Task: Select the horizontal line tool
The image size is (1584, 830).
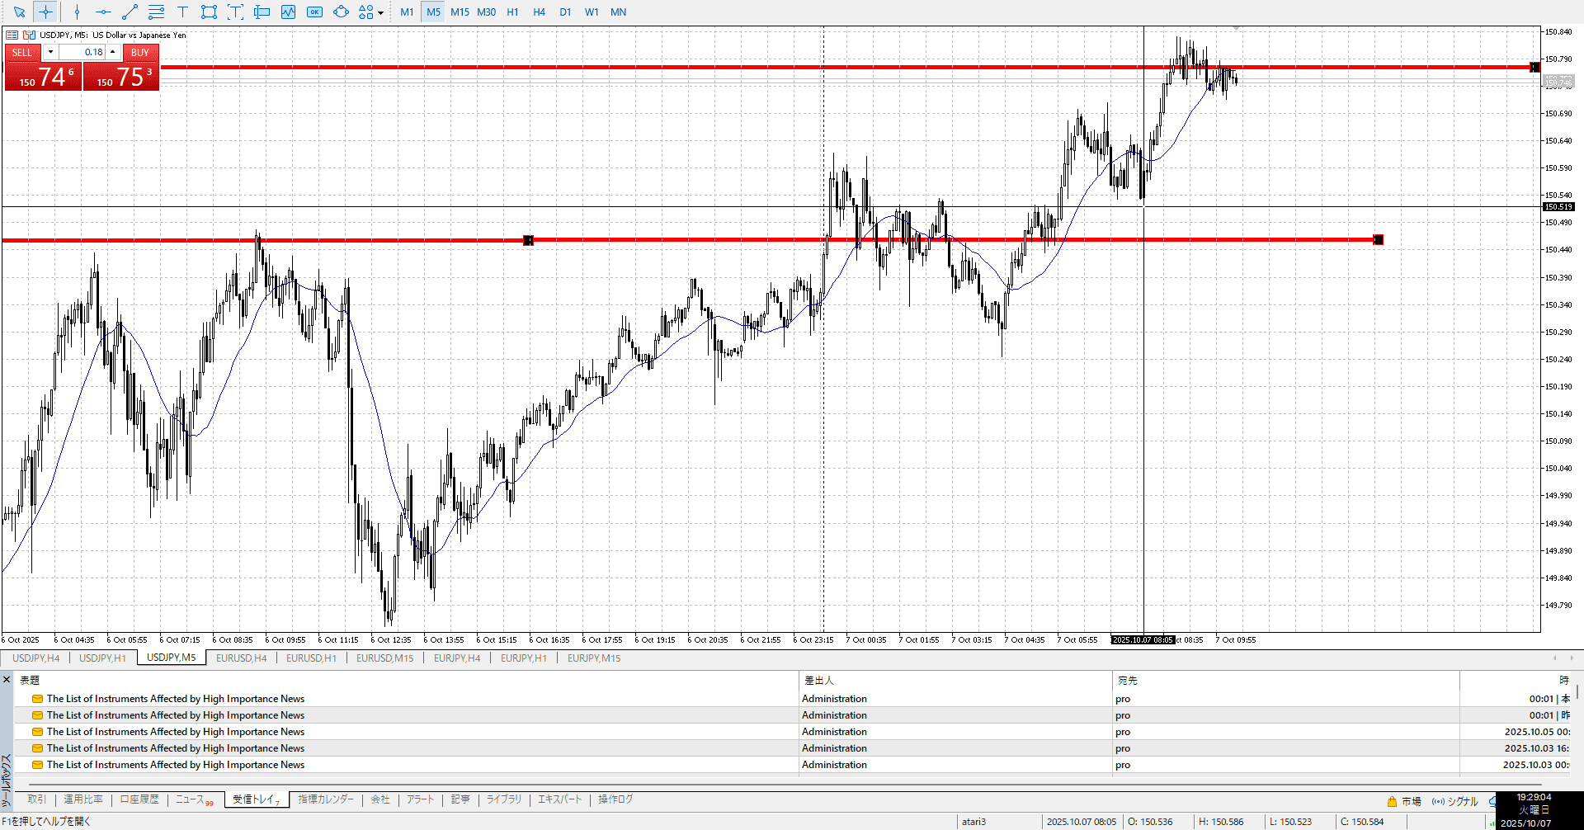Action: (103, 12)
